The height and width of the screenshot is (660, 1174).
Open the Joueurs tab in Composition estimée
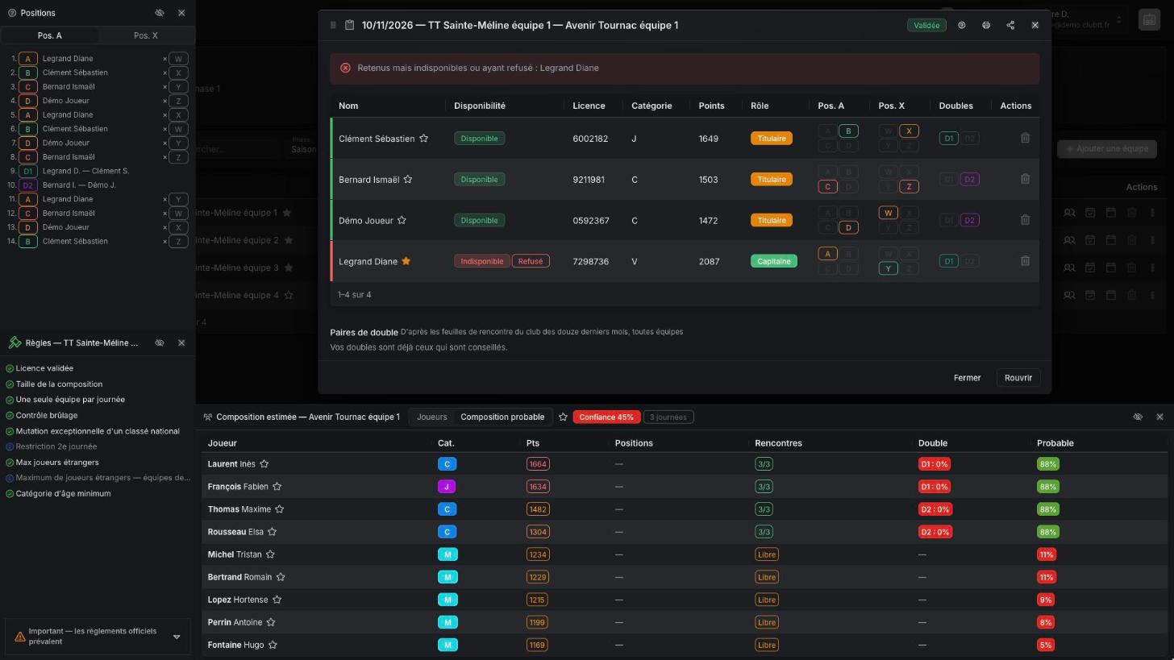point(432,417)
